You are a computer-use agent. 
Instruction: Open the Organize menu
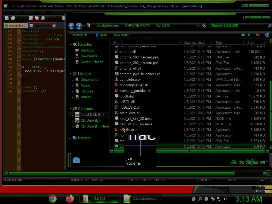point(79,35)
